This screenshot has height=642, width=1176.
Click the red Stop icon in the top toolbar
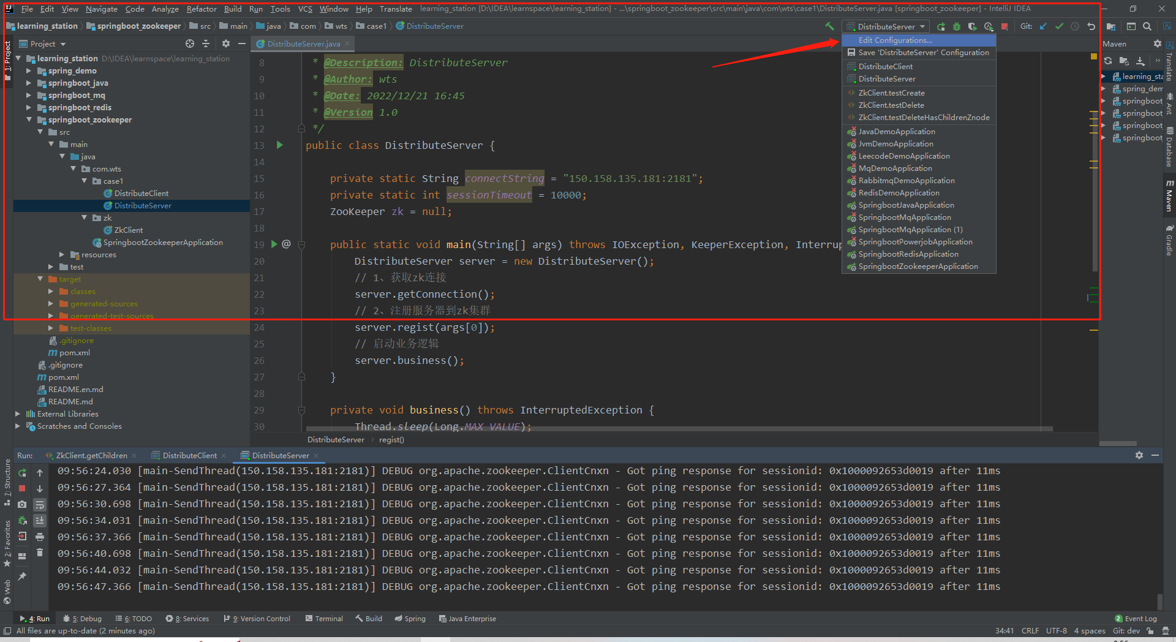pyautogui.click(x=1005, y=26)
